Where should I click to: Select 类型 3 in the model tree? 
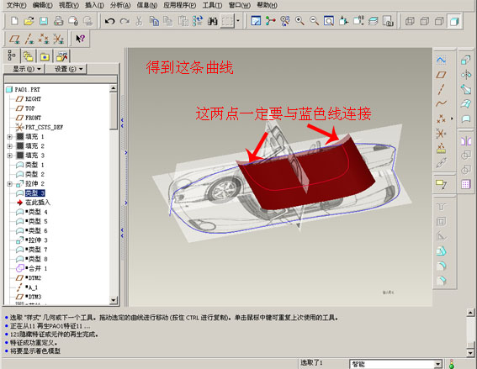coord(35,193)
